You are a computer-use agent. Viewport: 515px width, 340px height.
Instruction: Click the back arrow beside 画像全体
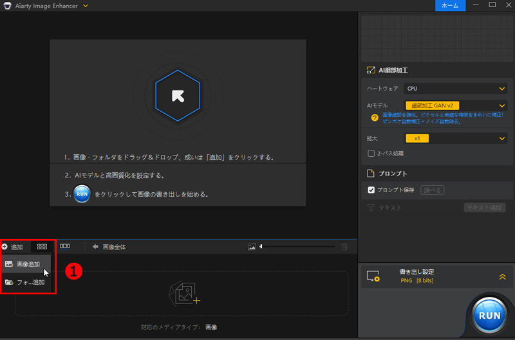tap(95, 247)
